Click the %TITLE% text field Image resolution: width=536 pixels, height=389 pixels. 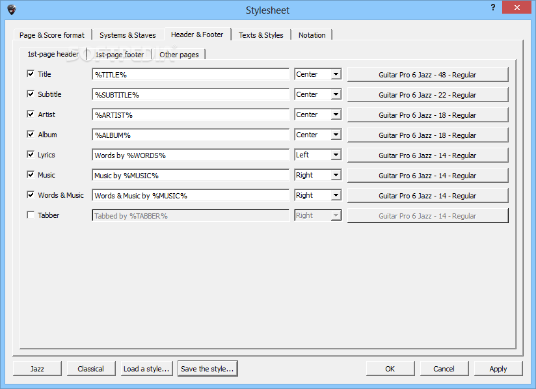click(191, 74)
